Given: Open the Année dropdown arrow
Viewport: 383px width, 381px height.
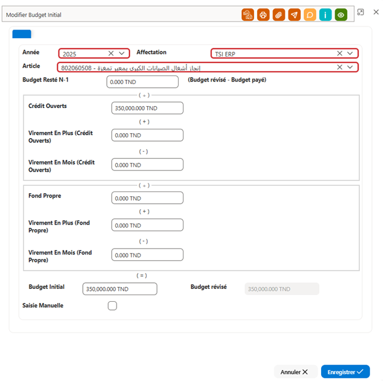Looking at the screenshot, I should pos(122,53).
